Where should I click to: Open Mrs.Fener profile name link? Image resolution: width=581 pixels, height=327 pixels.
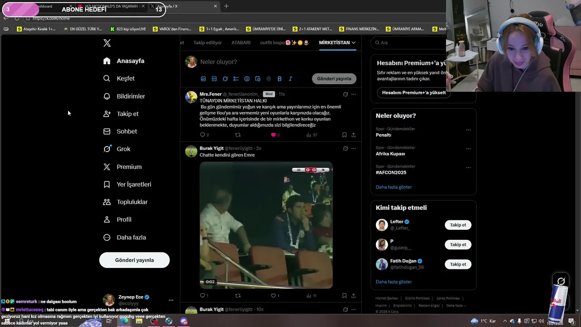point(211,94)
